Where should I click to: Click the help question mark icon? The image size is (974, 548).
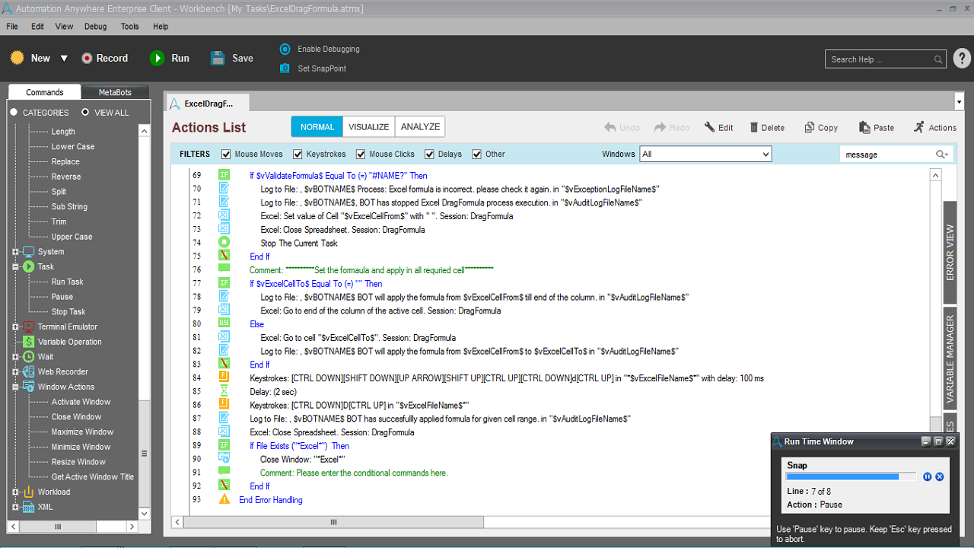[962, 59]
